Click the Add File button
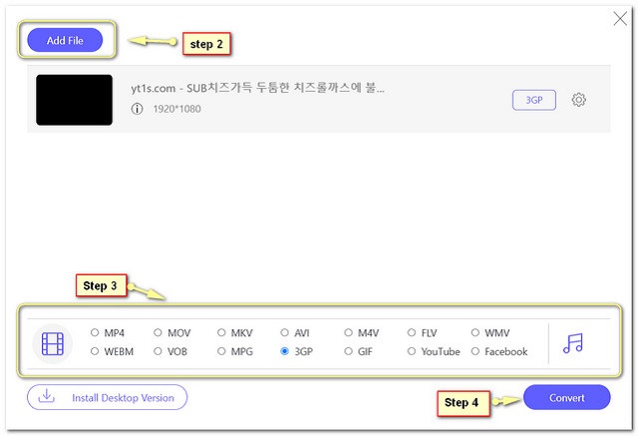The height and width of the screenshot is (436, 638). (x=65, y=40)
